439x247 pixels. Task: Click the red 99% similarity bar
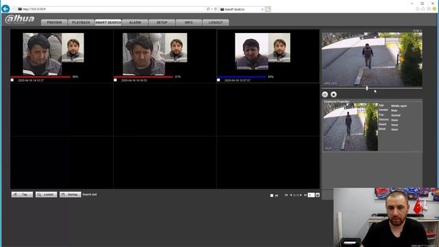[x=40, y=77]
